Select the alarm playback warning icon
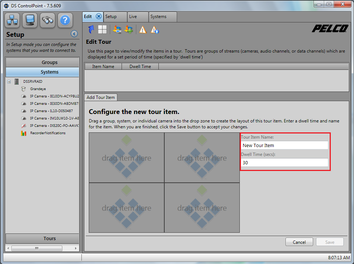Viewport: 354px width, 264px height. tap(154, 30)
